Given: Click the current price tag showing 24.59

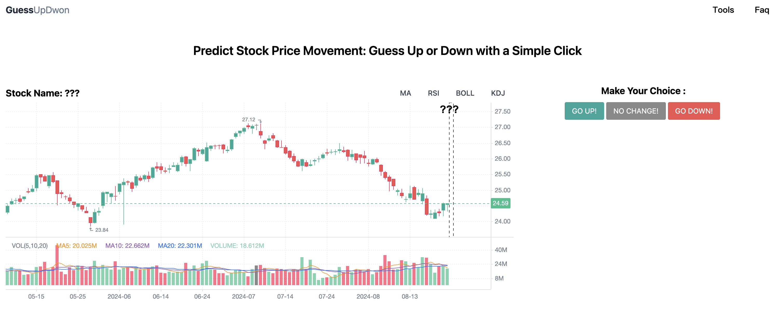Looking at the screenshot, I should pyautogui.click(x=500, y=203).
